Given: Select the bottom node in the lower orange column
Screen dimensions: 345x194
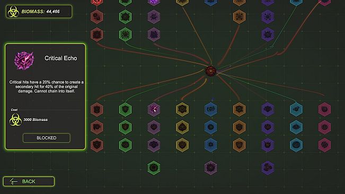Looking at the screenshot, I should (x=239, y=145).
